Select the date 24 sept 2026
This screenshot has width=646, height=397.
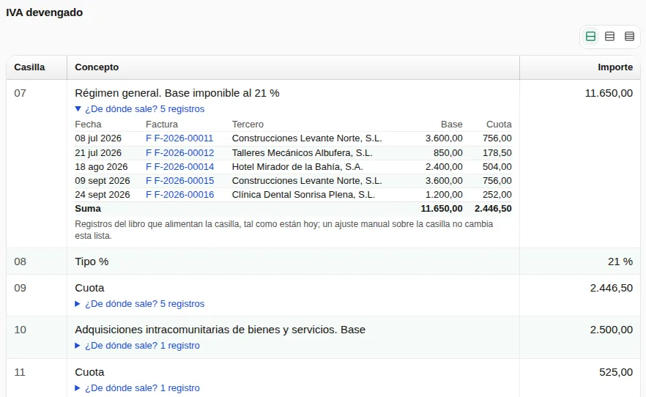click(103, 195)
